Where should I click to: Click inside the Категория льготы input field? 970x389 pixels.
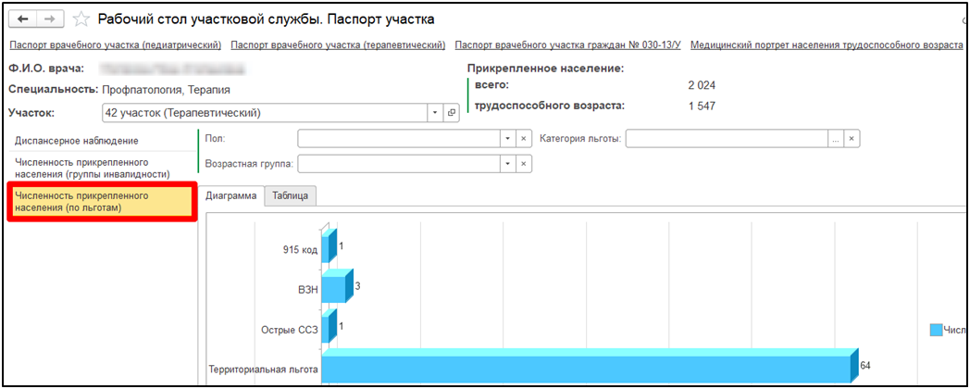click(727, 139)
